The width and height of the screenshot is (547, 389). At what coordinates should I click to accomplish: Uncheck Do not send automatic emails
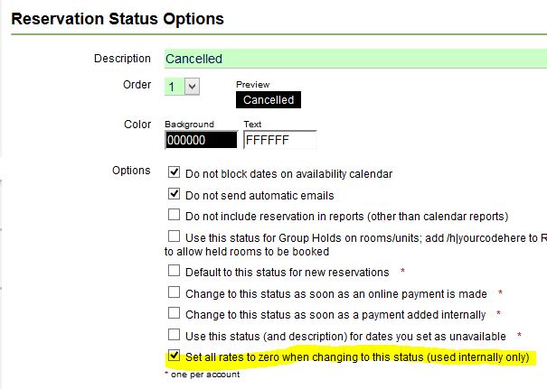point(174,194)
